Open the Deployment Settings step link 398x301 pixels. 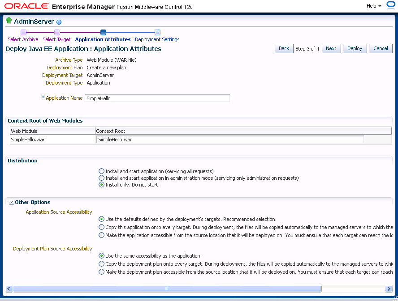click(x=157, y=39)
